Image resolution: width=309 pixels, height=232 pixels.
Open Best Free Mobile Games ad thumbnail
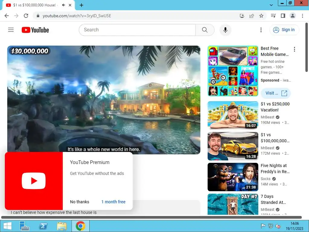tap(233, 71)
